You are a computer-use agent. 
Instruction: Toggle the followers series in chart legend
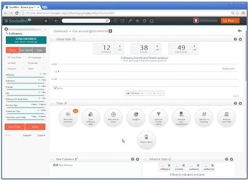coord(134,93)
